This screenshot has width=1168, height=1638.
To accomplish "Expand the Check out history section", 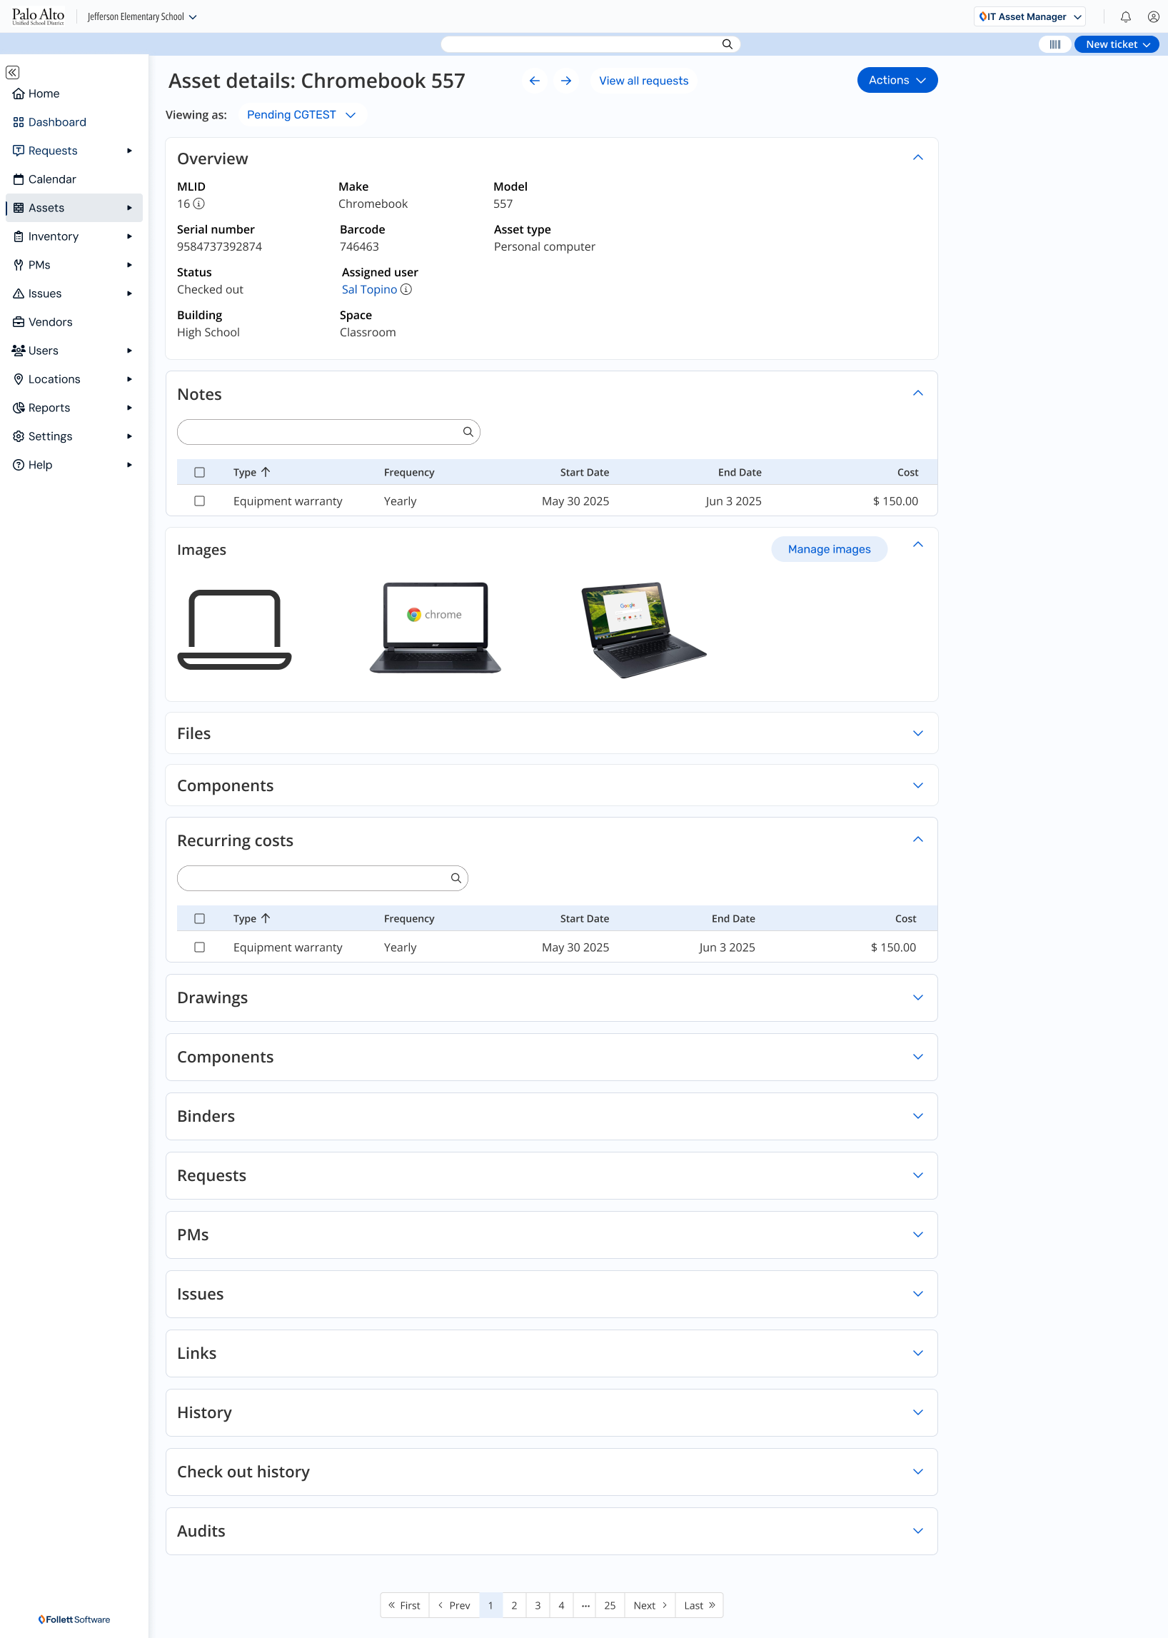I will click(x=917, y=1472).
